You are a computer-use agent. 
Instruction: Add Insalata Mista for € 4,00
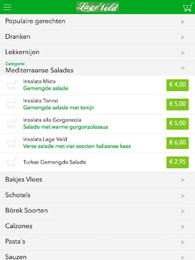[177, 85]
